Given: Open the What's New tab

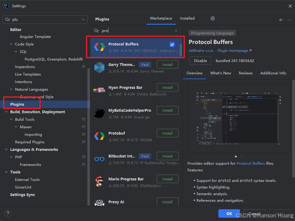Looking at the screenshot, I should [x=220, y=73].
